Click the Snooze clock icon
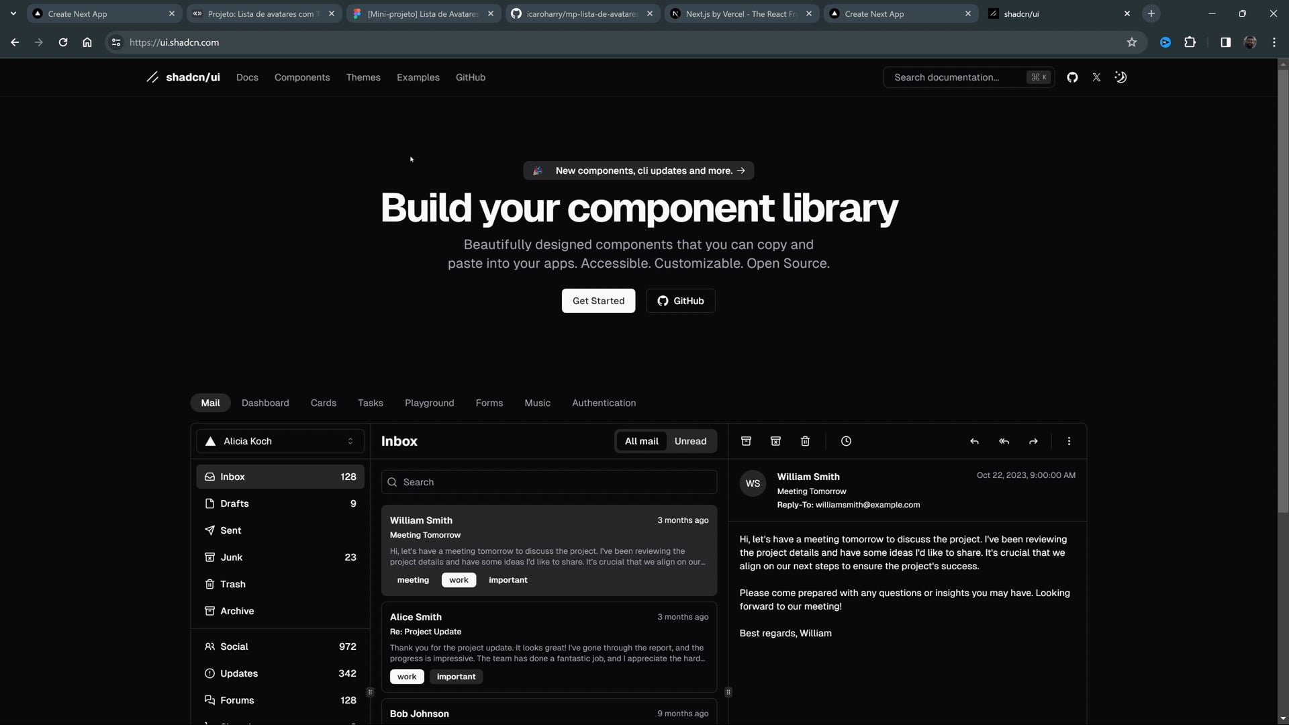Screen dimensions: 1289x725 tap(846, 441)
